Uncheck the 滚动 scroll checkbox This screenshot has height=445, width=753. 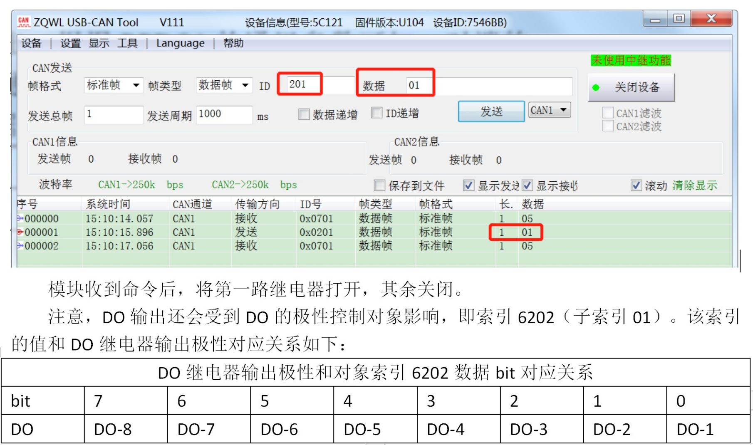[x=636, y=185]
